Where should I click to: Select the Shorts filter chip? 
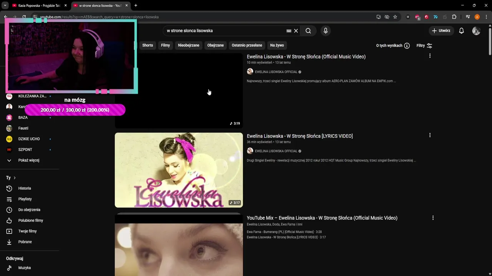coord(148,45)
